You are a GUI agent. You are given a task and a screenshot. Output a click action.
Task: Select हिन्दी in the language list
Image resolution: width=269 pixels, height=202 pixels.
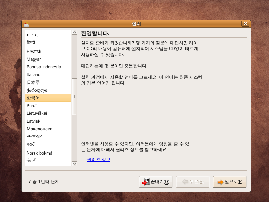click(48, 43)
